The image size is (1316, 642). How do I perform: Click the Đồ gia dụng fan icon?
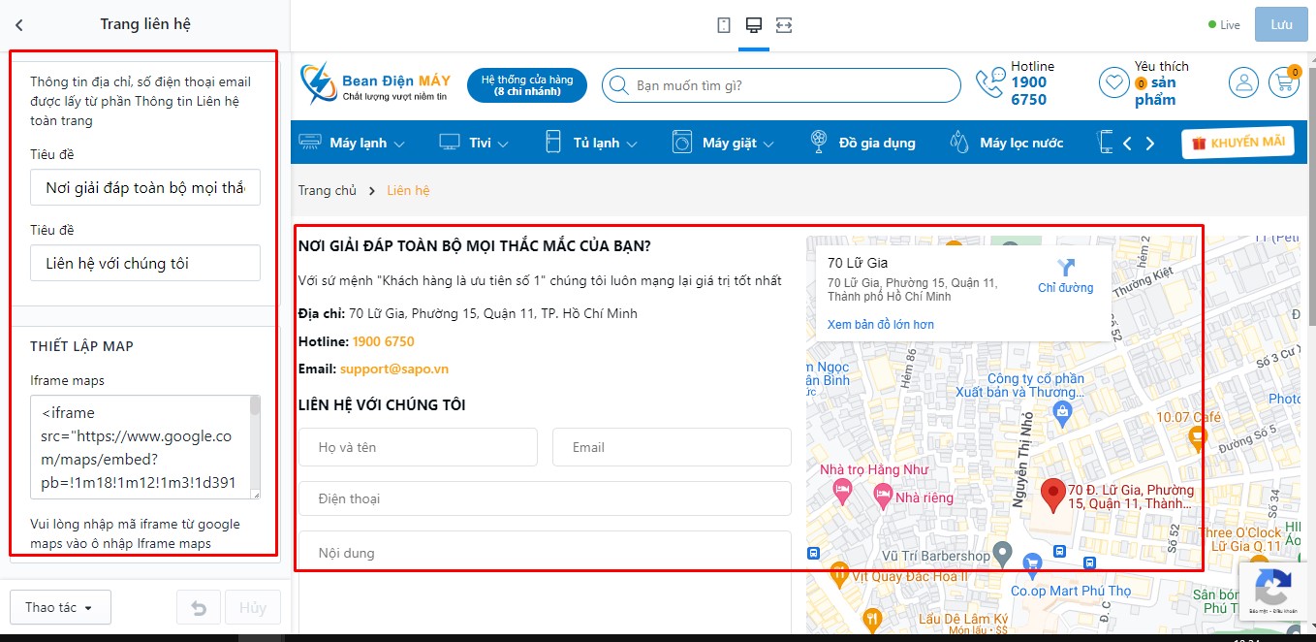click(819, 143)
